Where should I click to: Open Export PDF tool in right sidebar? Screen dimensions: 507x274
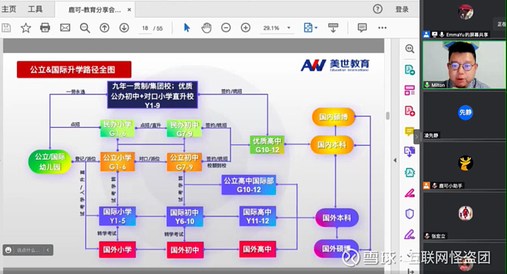point(409,70)
